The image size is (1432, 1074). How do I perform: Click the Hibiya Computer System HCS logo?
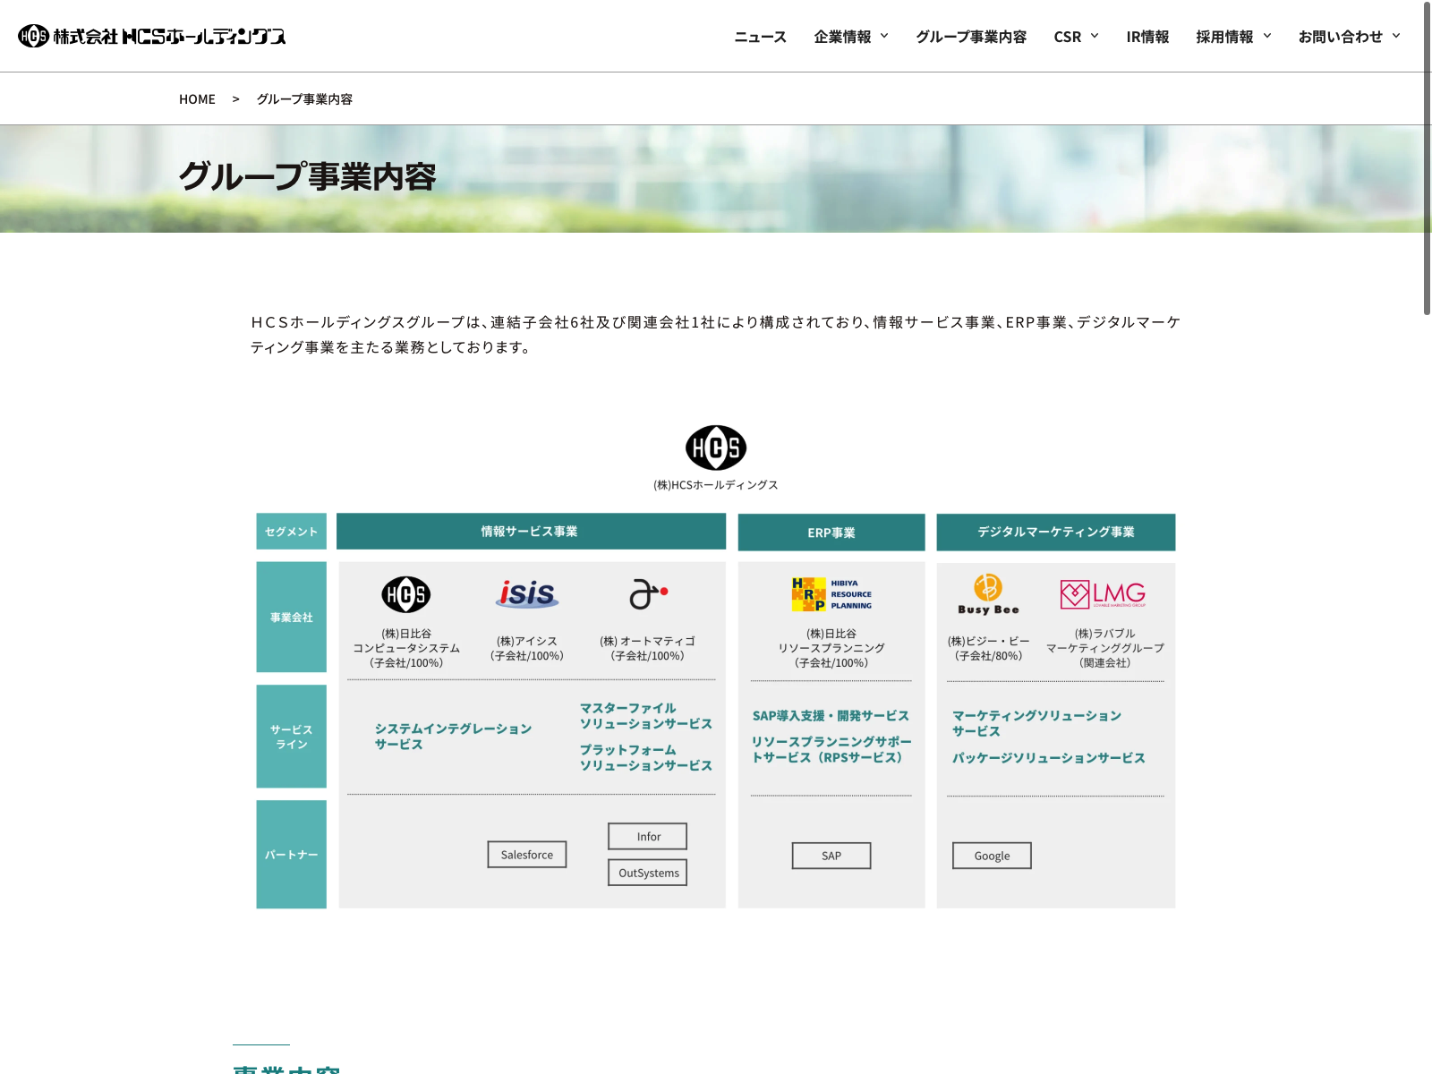coord(406,594)
